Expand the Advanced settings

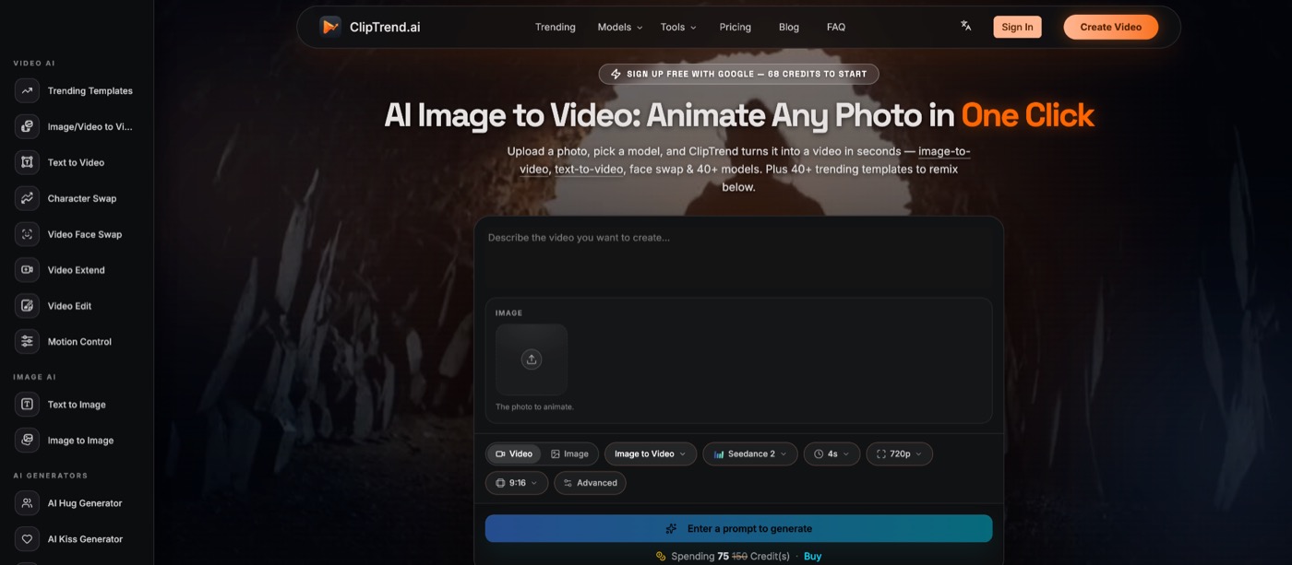[x=590, y=483]
